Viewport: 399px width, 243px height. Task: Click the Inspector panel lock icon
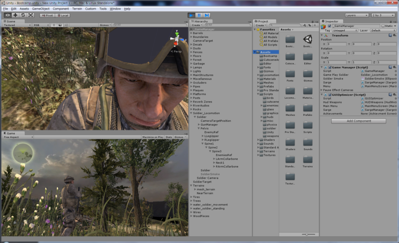(391, 21)
